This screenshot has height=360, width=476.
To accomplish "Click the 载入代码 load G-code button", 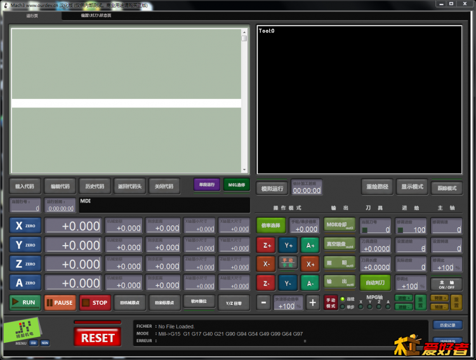I will 25,186.
